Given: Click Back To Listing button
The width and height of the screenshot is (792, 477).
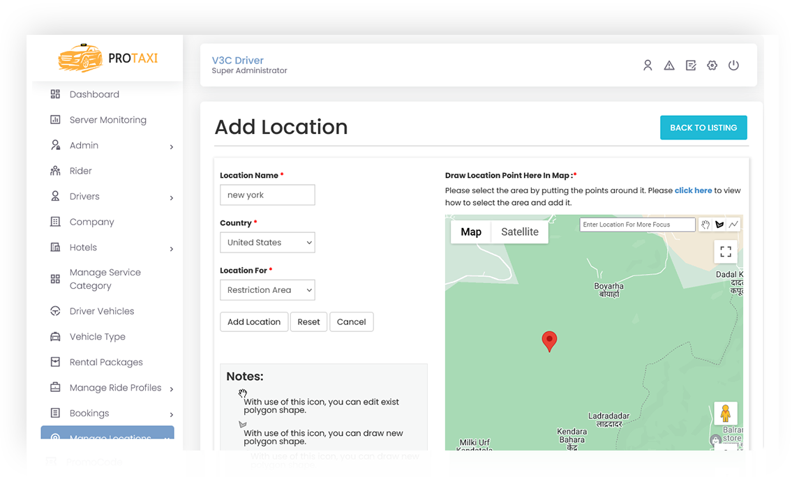Looking at the screenshot, I should pos(703,128).
